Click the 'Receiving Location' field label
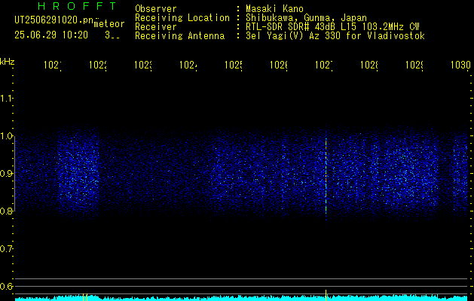The width and height of the screenshot is (474, 301). (182, 18)
